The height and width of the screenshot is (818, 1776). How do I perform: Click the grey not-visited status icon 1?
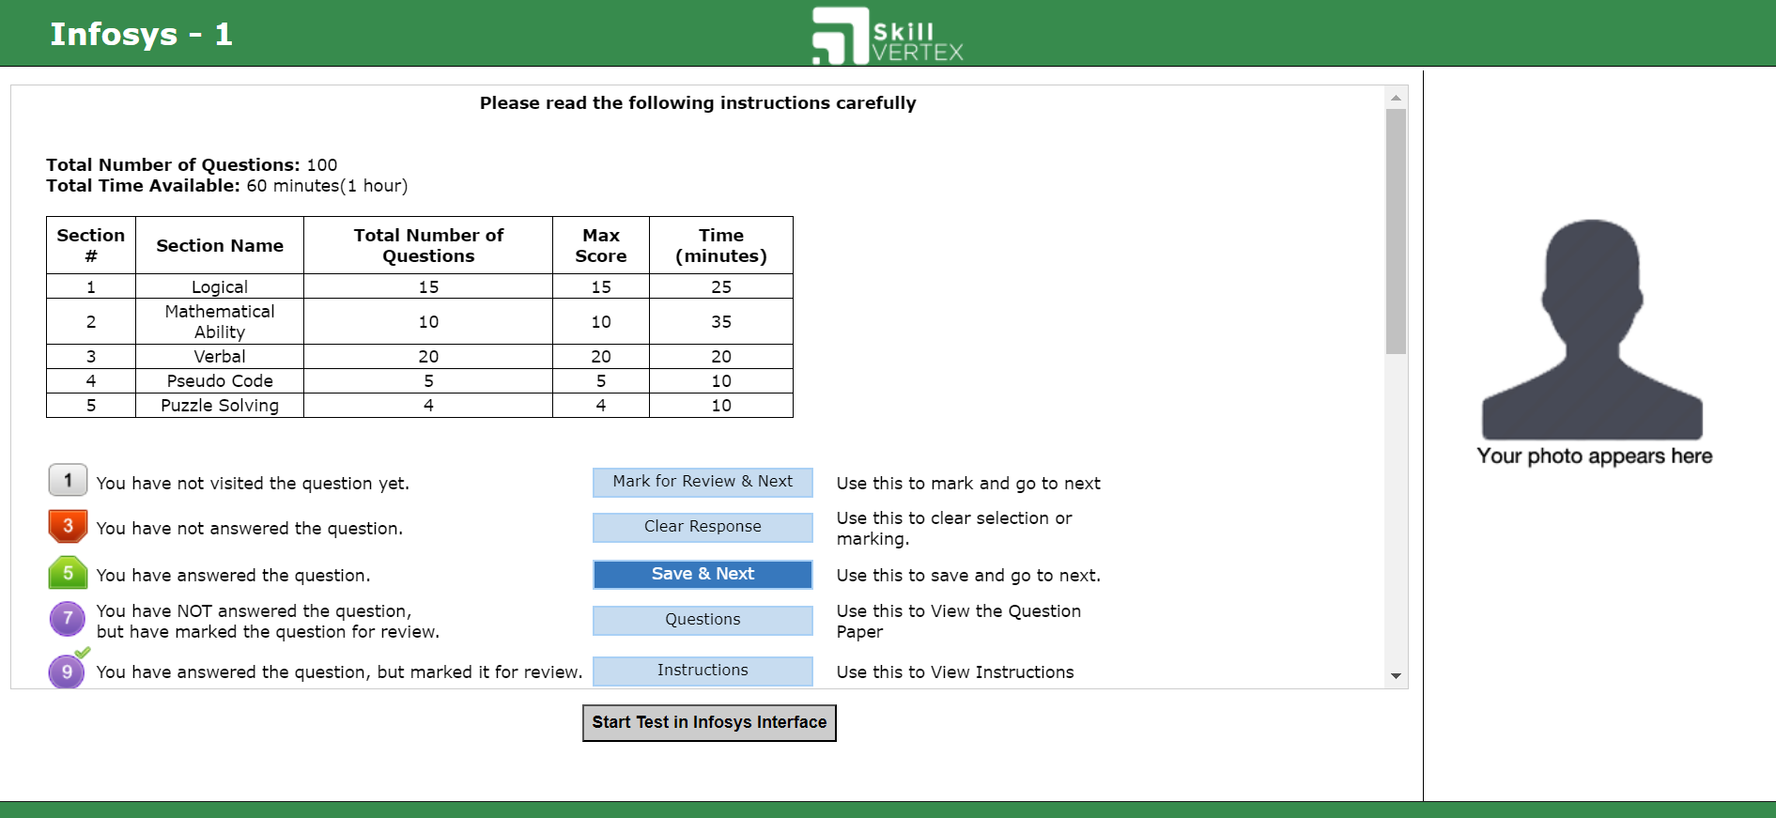coord(68,480)
